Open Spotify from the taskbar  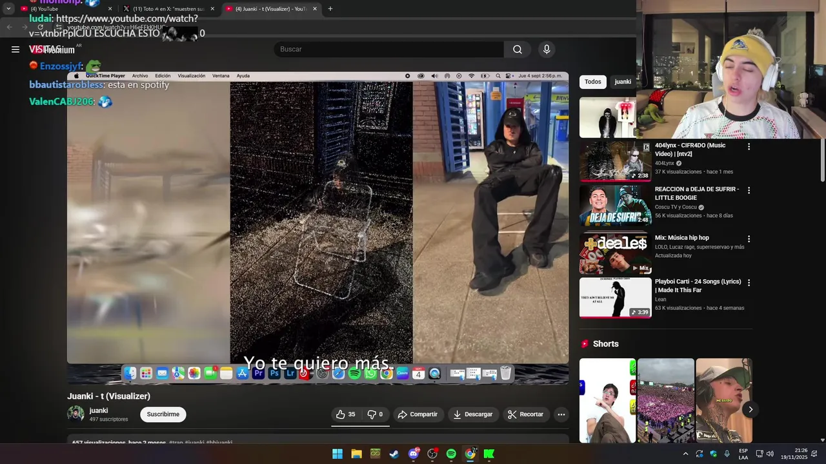pos(451,454)
